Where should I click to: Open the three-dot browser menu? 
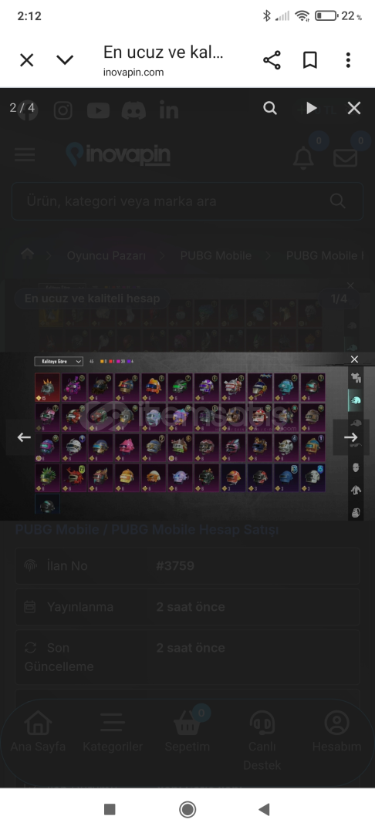point(348,60)
